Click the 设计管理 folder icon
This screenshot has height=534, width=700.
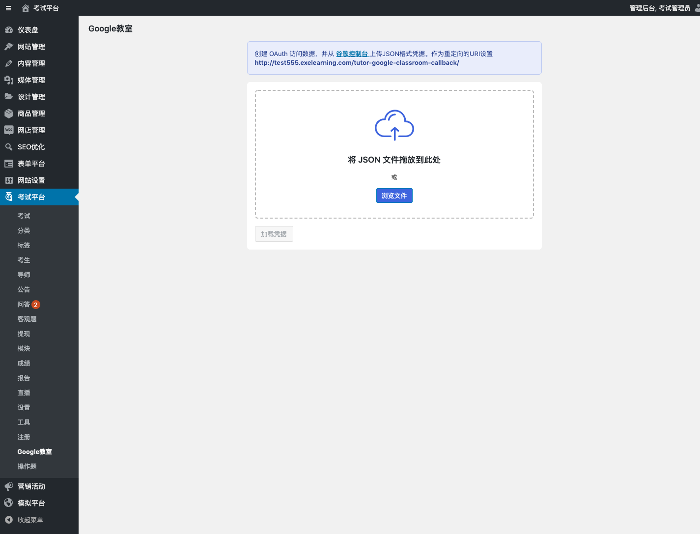(x=9, y=97)
